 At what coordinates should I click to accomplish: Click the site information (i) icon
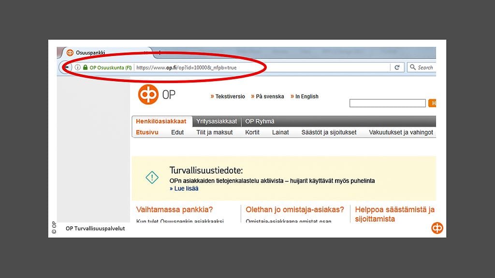(x=77, y=67)
